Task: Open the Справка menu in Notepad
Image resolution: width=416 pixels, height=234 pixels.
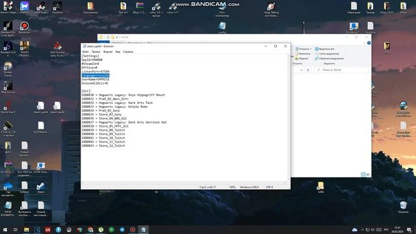Action: pyautogui.click(x=128, y=52)
